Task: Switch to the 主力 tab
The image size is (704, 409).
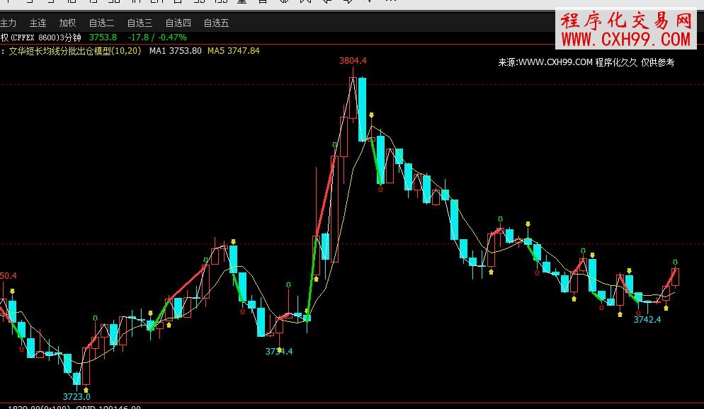Action: click(8, 23)
